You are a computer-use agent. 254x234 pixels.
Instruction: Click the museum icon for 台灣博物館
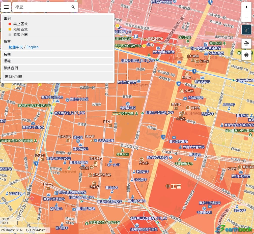pos(128,104)
